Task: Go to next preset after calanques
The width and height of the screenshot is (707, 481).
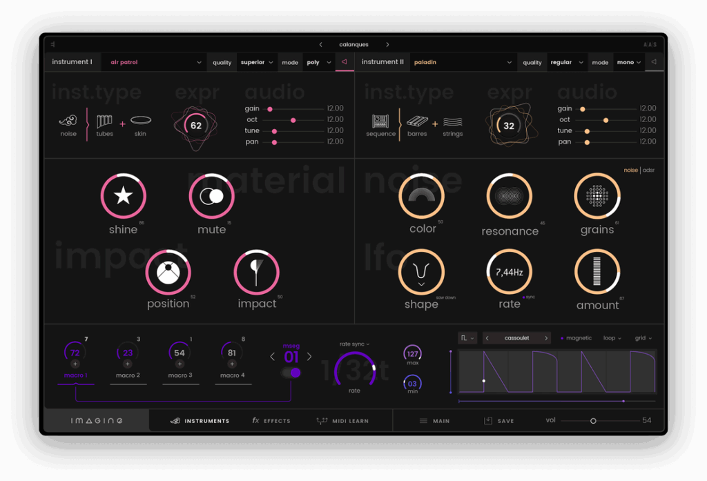Action: click(x=387, y=45)
